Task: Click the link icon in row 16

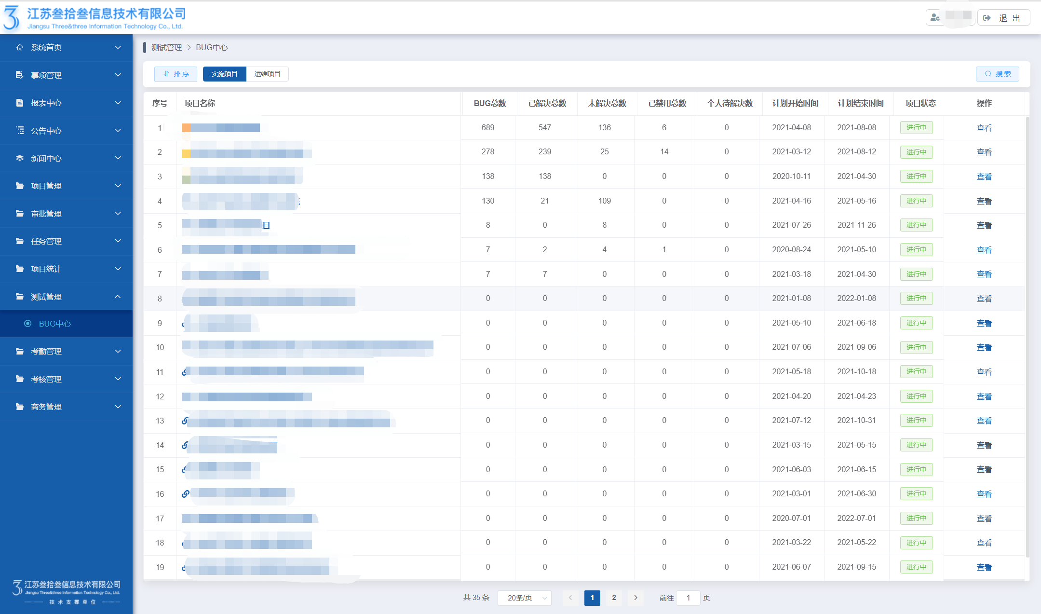Action: 185,494
